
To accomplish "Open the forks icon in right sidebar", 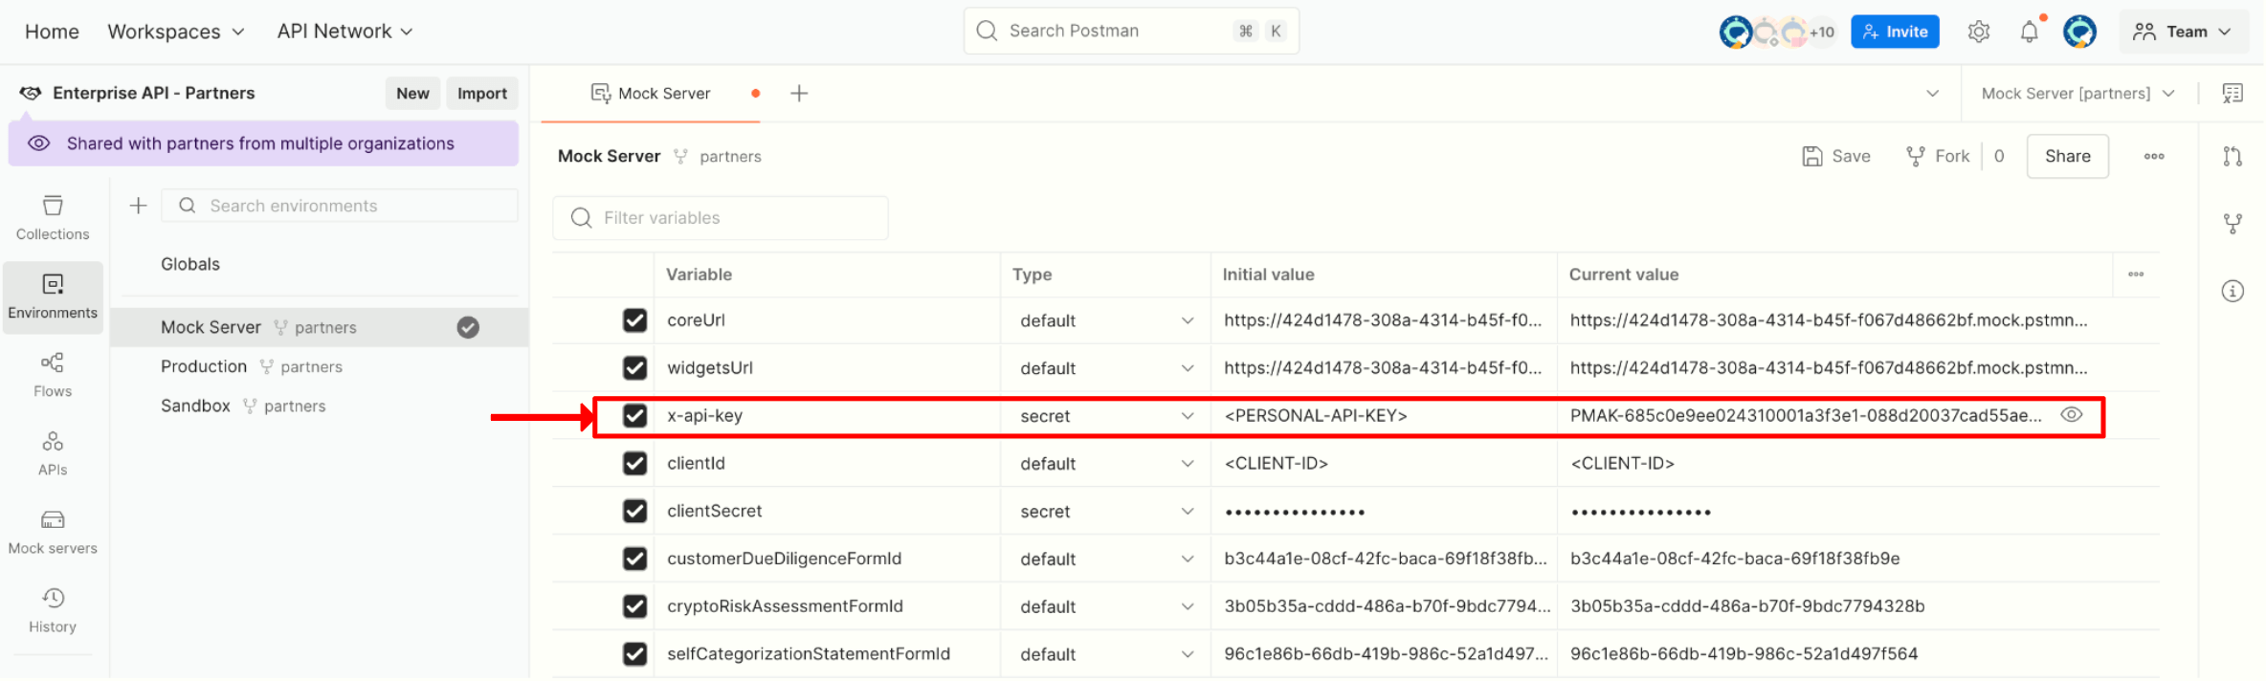I will click(x=2233, y=224).
